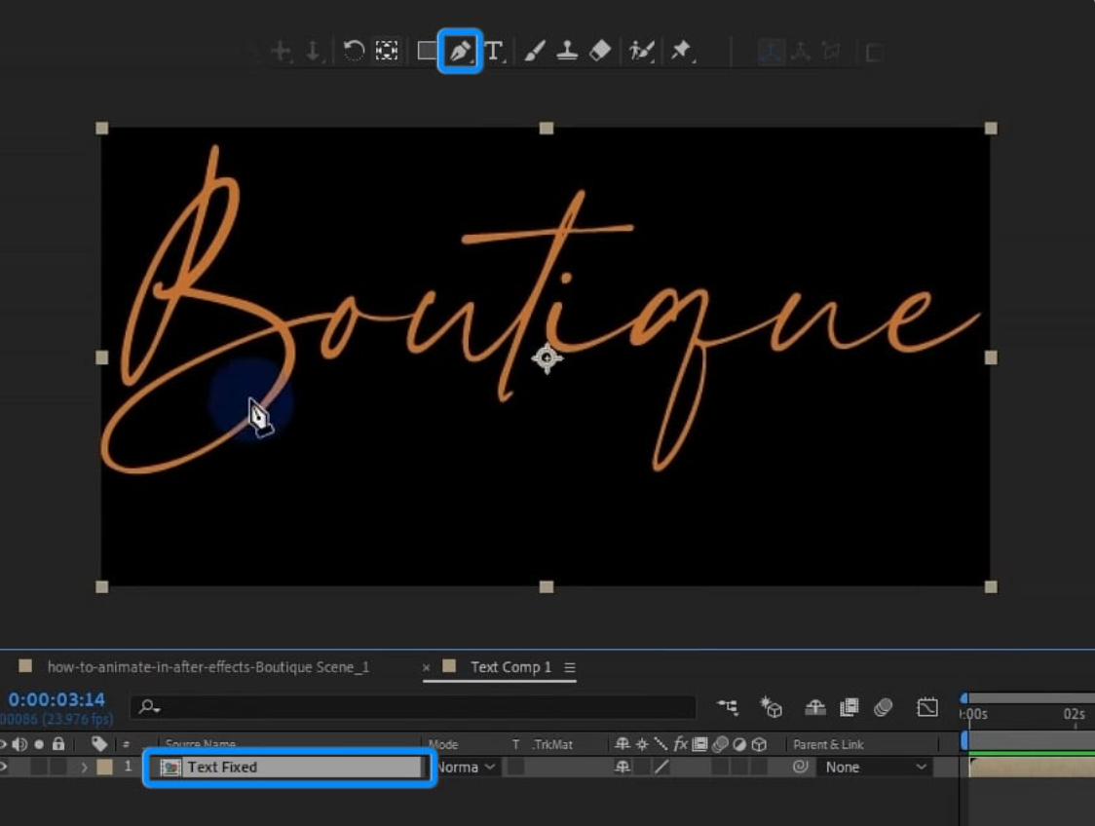The image size is (1095, 826).
Task: Select the Roto Brush tool
Action: (x=641, y=51)
